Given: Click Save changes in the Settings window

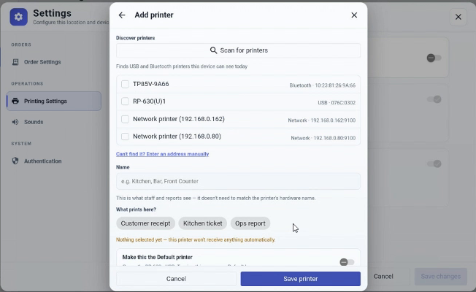Looking at the screenshot, I should click(x=440, y=276).
